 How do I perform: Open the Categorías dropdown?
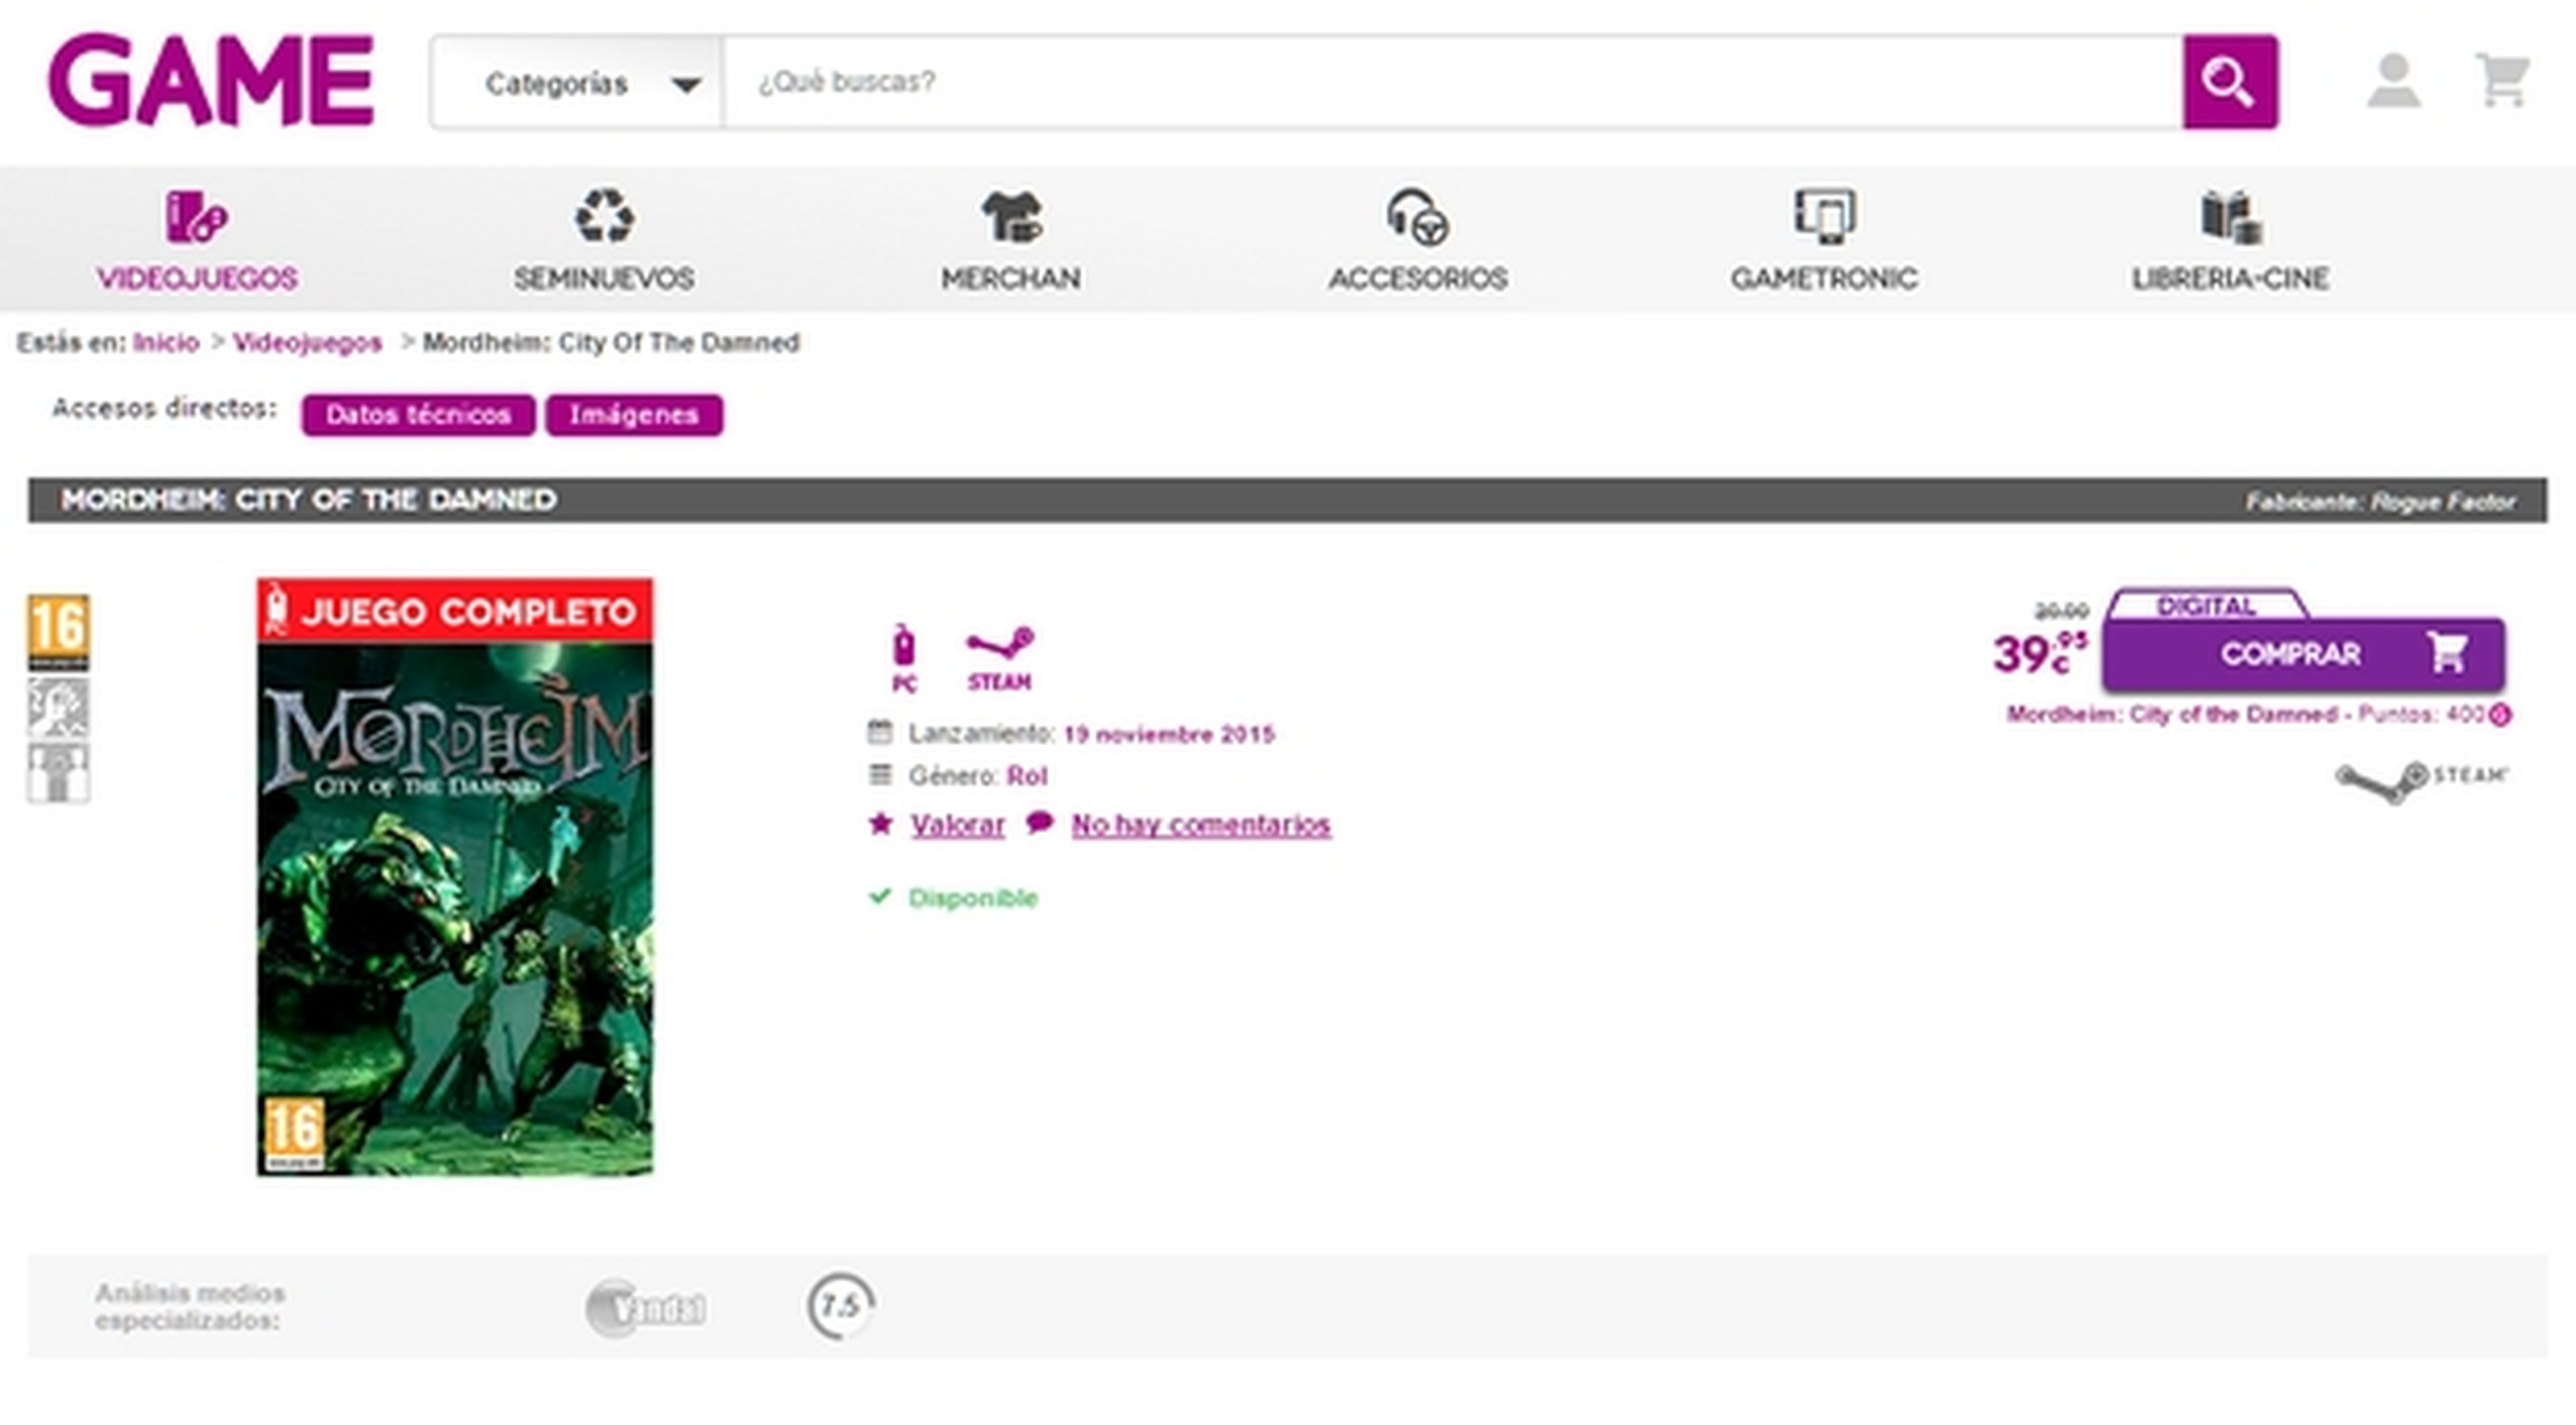(577, 82)
